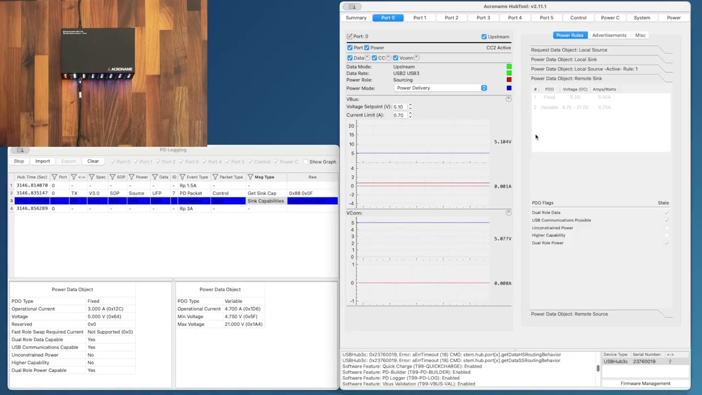Toggle Power C filter checkbox in PD Logging
Image resolution: width=702 pixels, height=395 pixels.
(x=275, y=162)
